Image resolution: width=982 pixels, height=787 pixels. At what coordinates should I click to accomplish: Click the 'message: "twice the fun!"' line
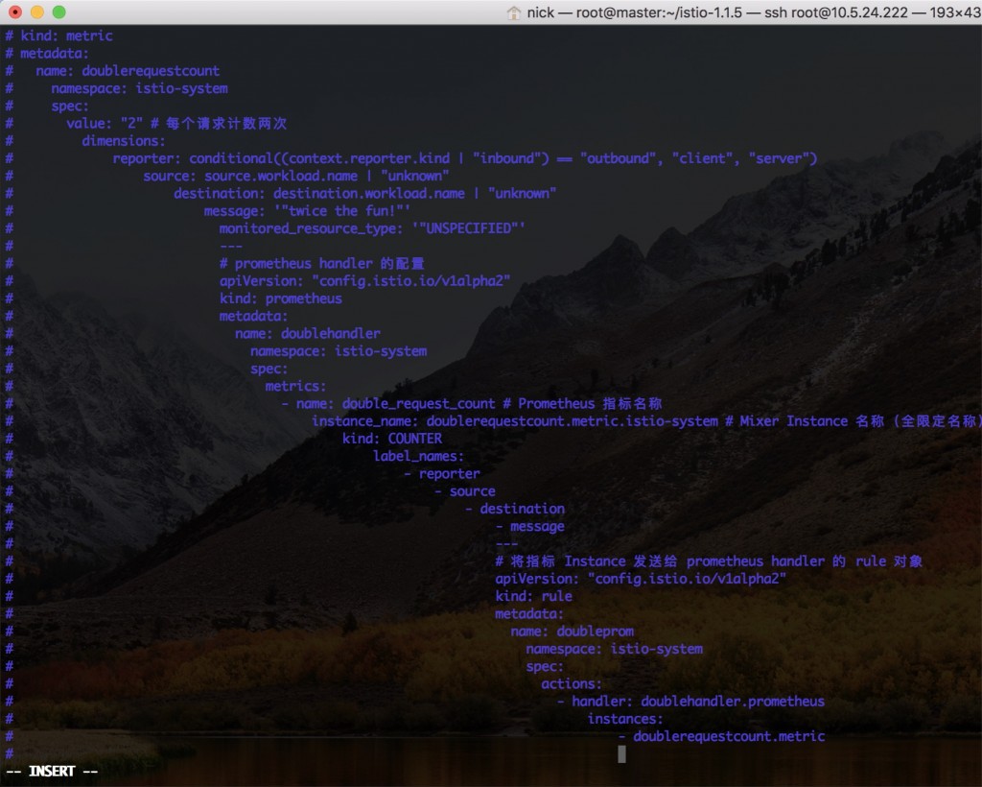point(307,211)
